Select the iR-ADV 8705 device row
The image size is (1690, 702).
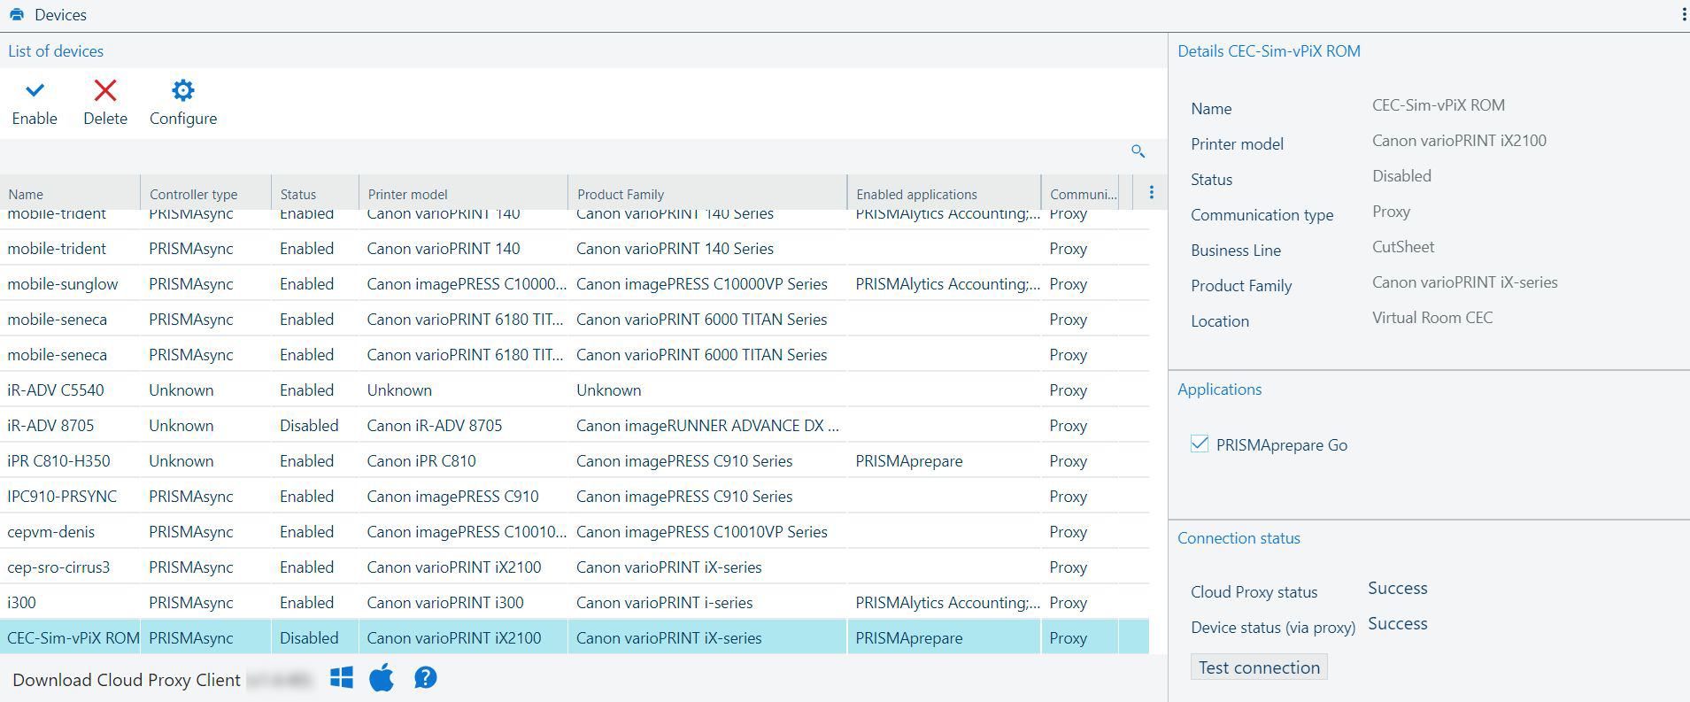coord(575,426)
